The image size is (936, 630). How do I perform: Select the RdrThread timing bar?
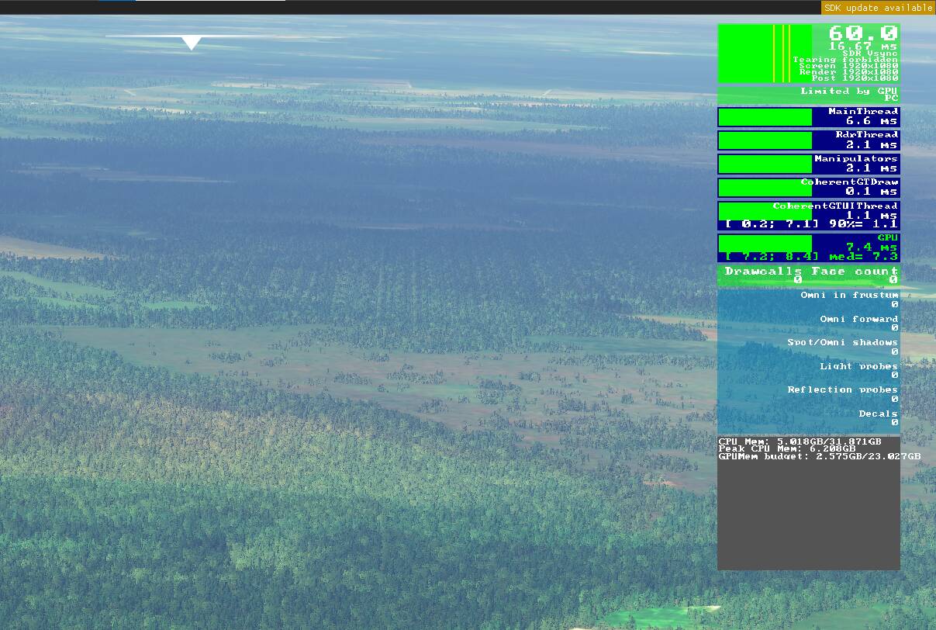765,140
